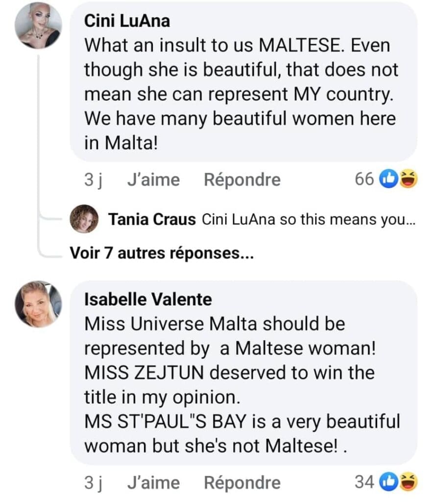Click "Répondre" under Cini LuAna's comment

(242, 180)
